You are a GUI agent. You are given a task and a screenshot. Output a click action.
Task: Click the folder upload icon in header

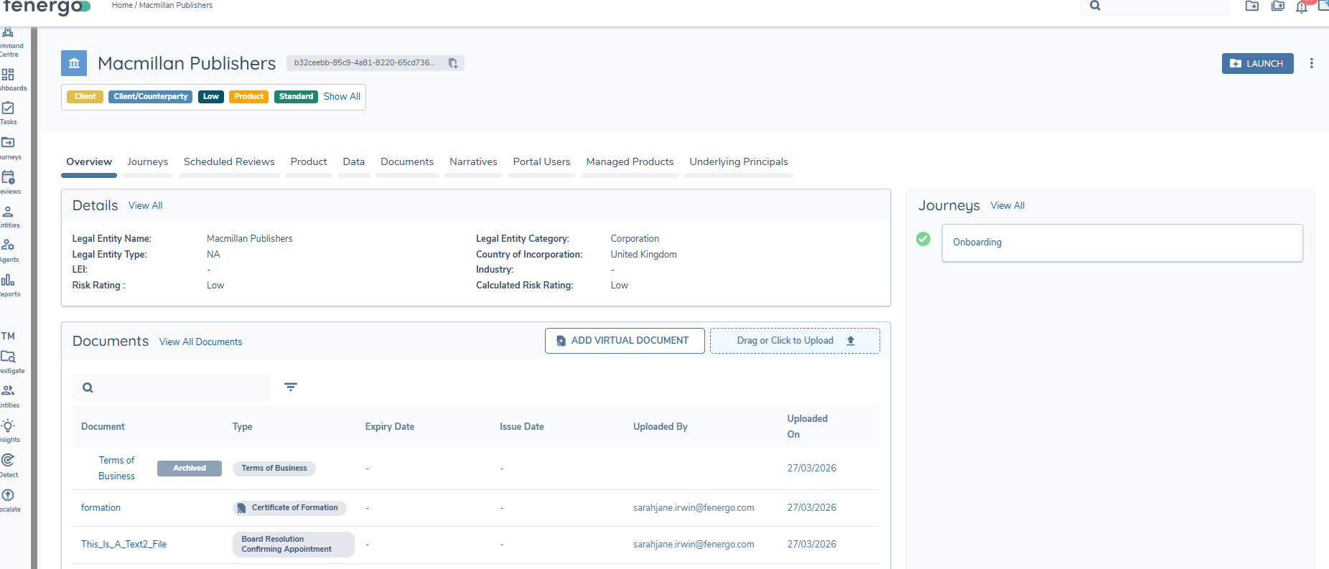[x=1278, y=6]
